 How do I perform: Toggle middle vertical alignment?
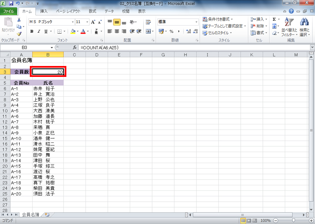click(117, 22)
